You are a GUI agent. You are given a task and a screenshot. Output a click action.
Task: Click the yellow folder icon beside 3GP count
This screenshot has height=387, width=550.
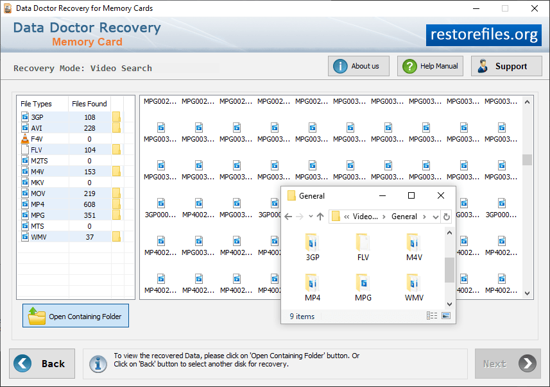pos(116,117)
